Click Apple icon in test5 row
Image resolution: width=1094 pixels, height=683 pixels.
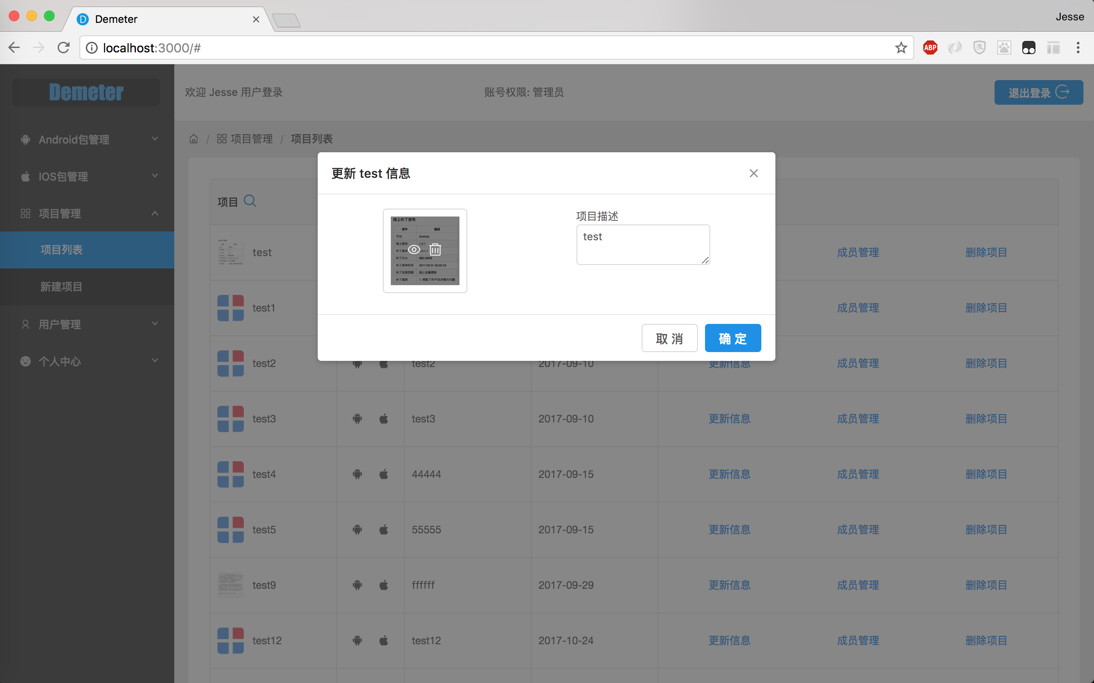pos(383,529)
